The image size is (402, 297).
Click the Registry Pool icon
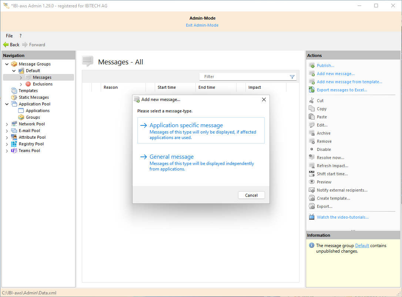[14, 144]
